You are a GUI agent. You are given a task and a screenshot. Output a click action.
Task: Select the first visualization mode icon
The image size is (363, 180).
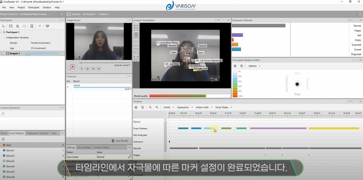coord(136,27)
